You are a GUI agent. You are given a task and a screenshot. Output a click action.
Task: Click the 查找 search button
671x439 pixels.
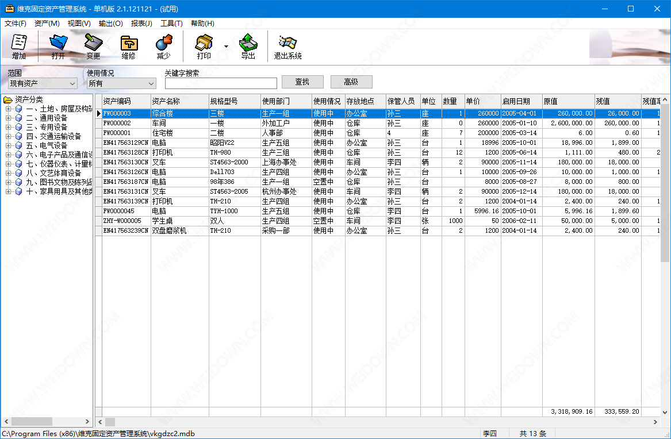302,82
